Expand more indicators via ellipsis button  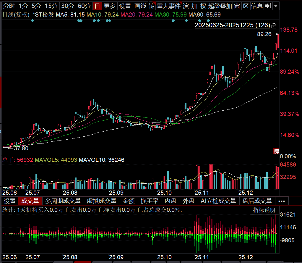pyautogui.click(x=282, y=201)
